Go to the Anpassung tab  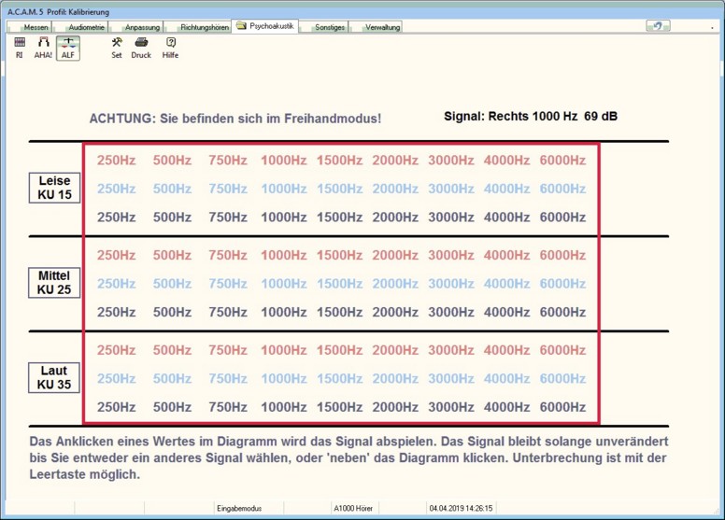141,27
